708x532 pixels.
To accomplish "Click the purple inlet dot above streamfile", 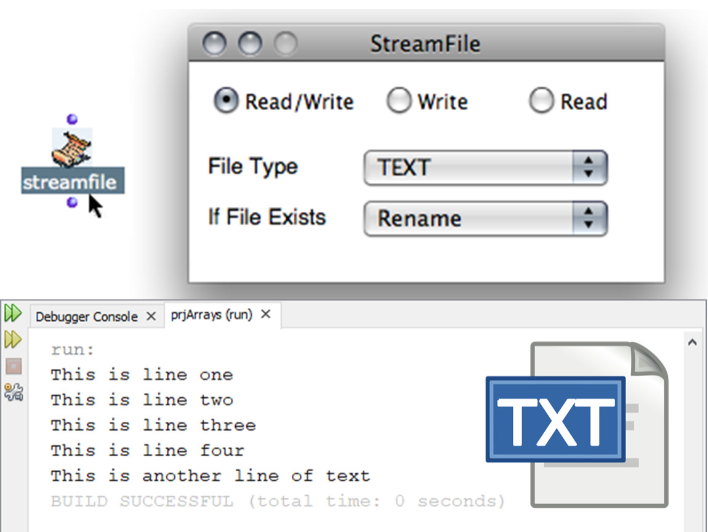I will tap(72, 119).
